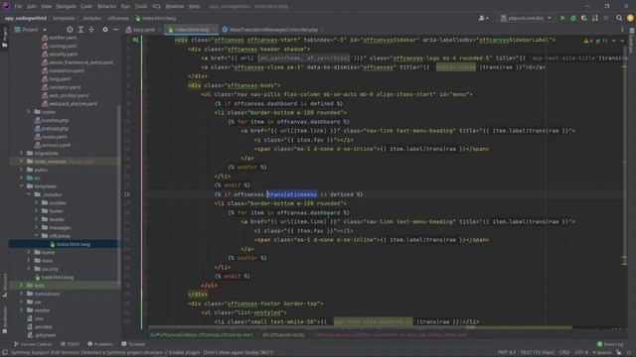Open the Code With Me user icon
This screenshot has height=357, width=636.
(483, 18)
